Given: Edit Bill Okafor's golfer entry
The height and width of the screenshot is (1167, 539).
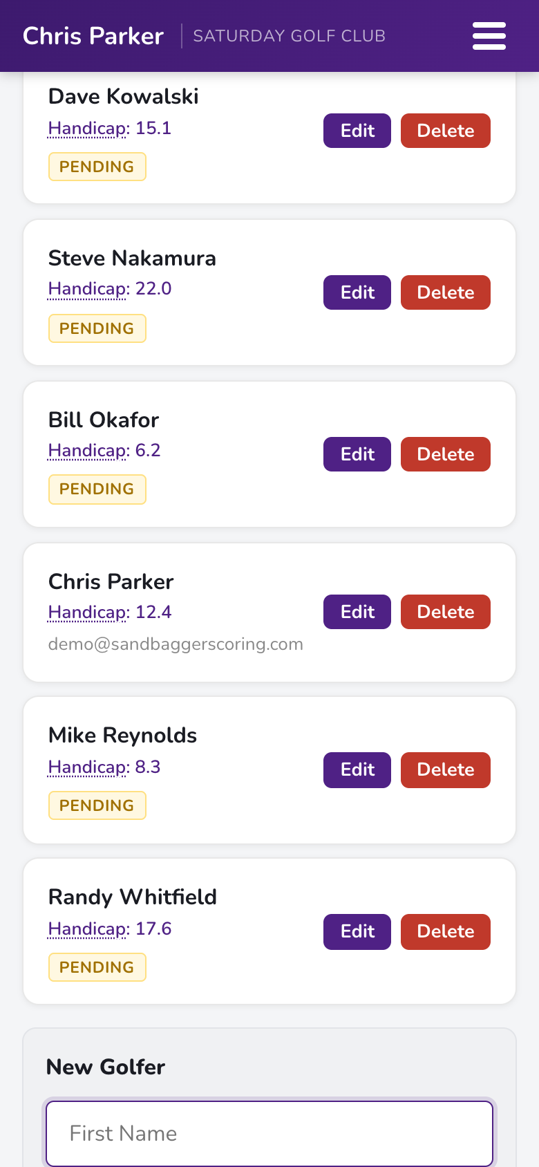Looking at the screenshot, I should click(x=357, y=454).
